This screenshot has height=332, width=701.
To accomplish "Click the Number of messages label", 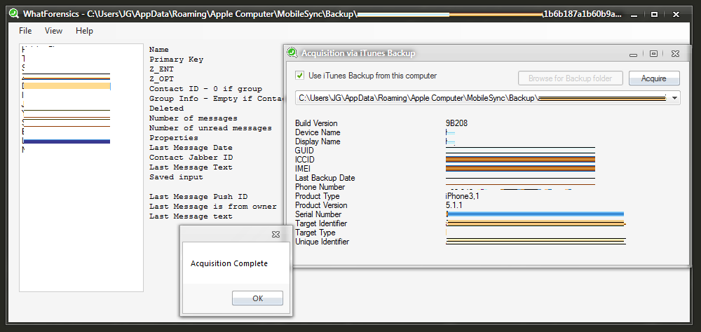I will (193, 118).
